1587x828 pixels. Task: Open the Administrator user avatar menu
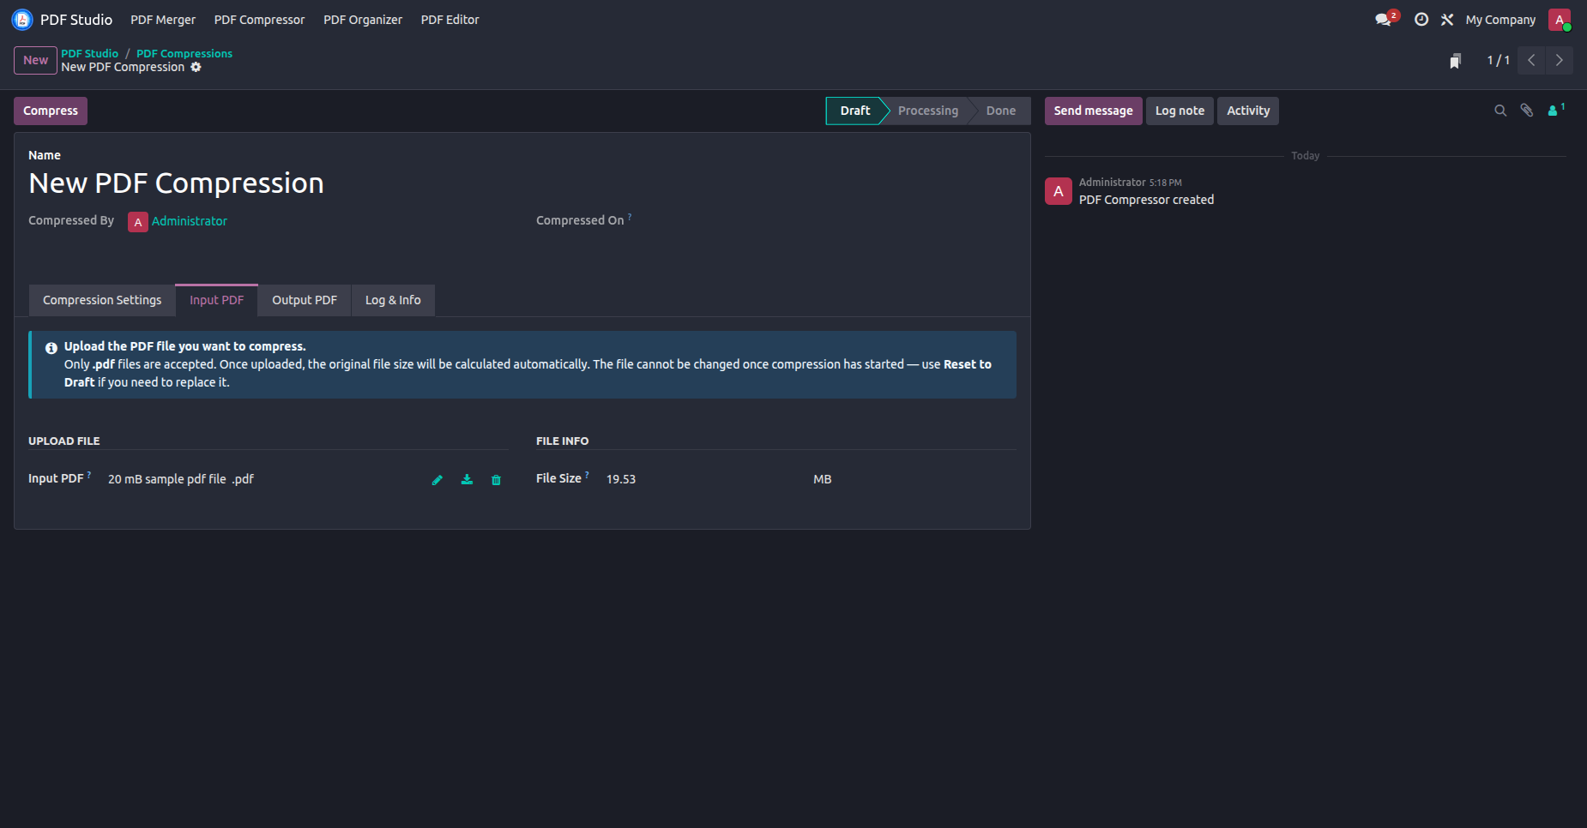coord(1560,19)
